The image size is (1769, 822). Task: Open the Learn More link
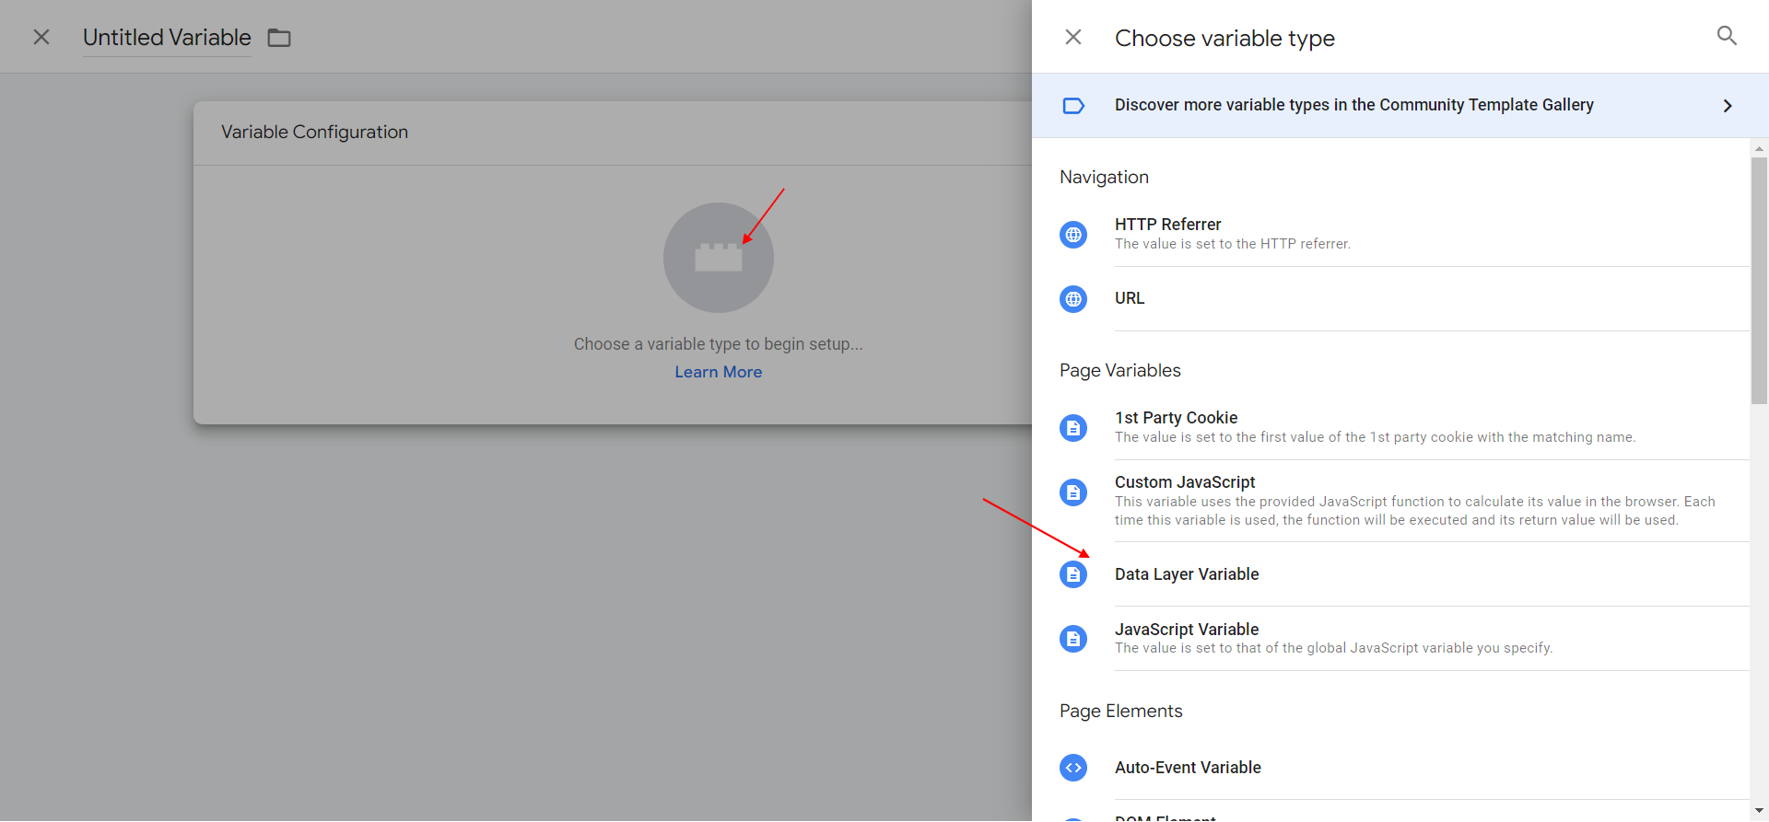coord(718,372)
